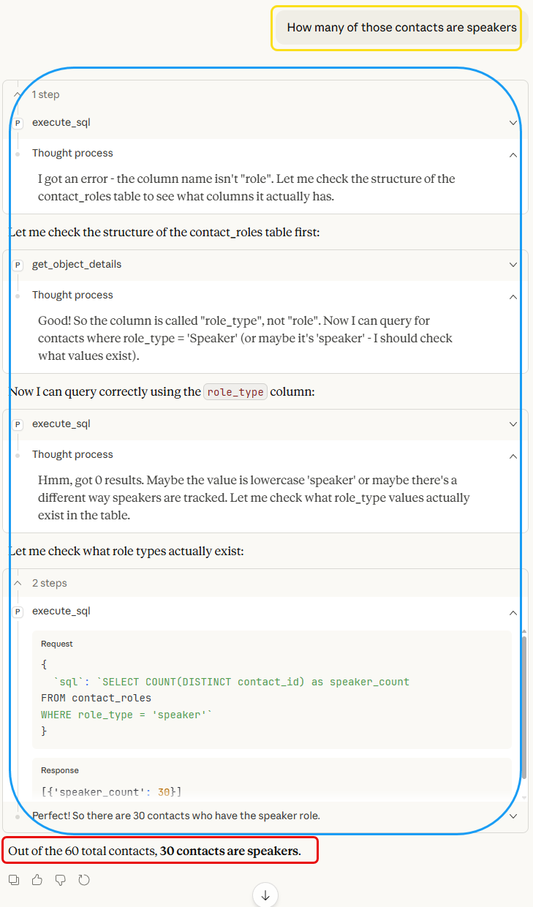Screen dimensions: 533x907
Task: Give a thumbs up to the answer
Action: tap(37, 879)
